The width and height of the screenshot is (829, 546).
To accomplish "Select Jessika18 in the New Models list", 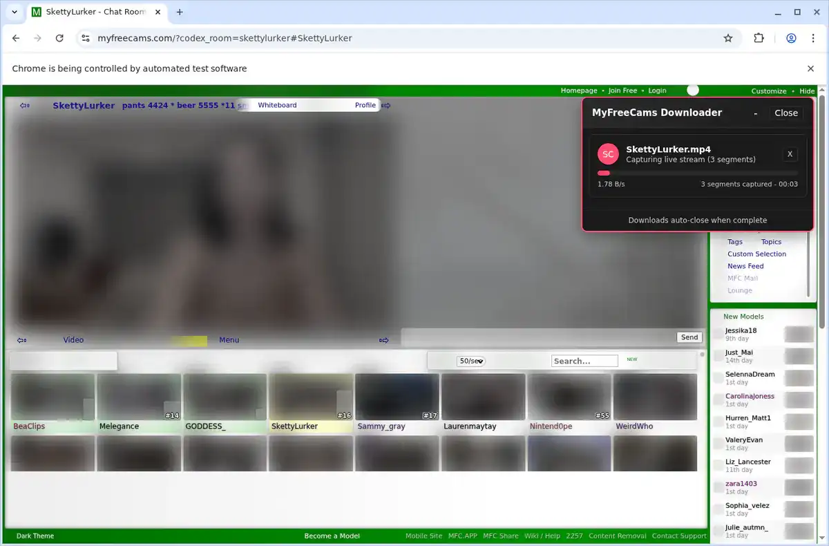I will tap(741, 331).
